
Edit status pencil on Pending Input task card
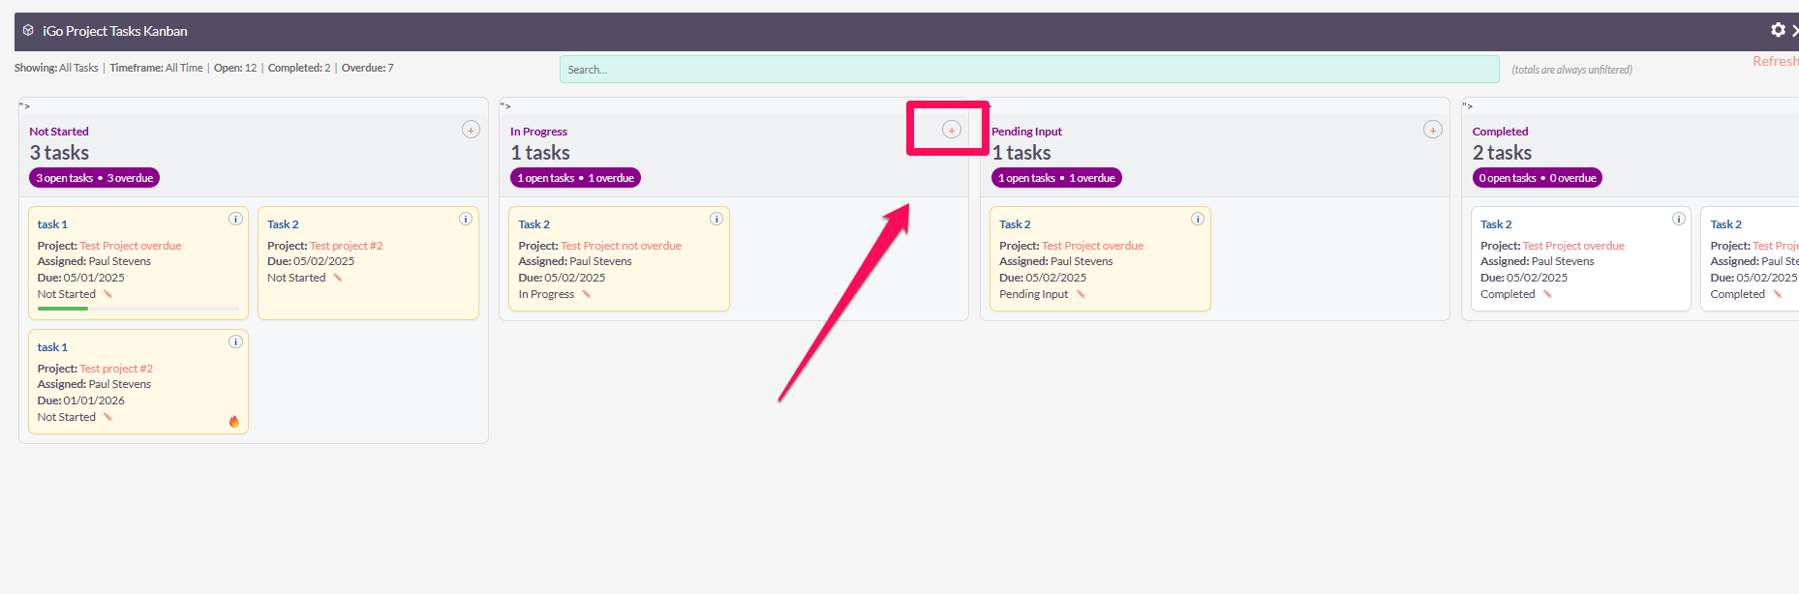tap(1081, 294)
